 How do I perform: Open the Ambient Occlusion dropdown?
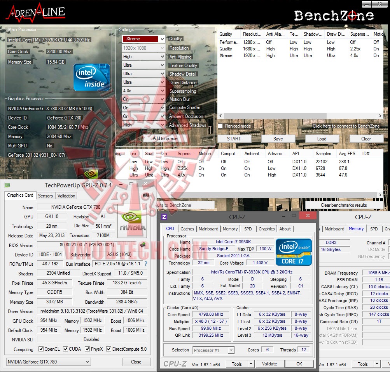143,116
